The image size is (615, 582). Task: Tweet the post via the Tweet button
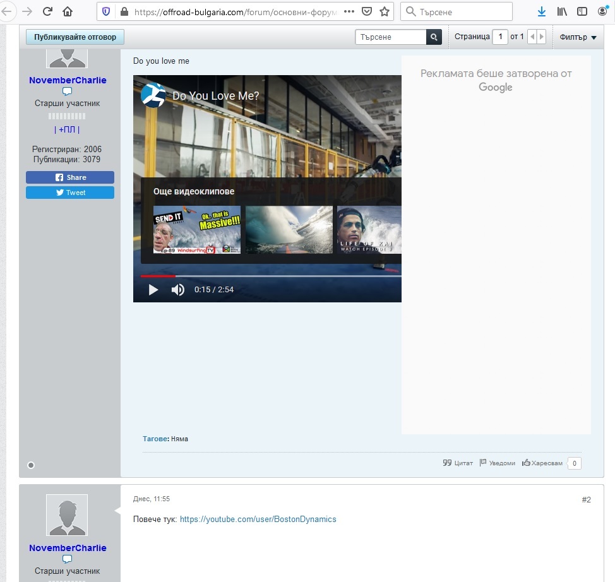tap(70, 193)
